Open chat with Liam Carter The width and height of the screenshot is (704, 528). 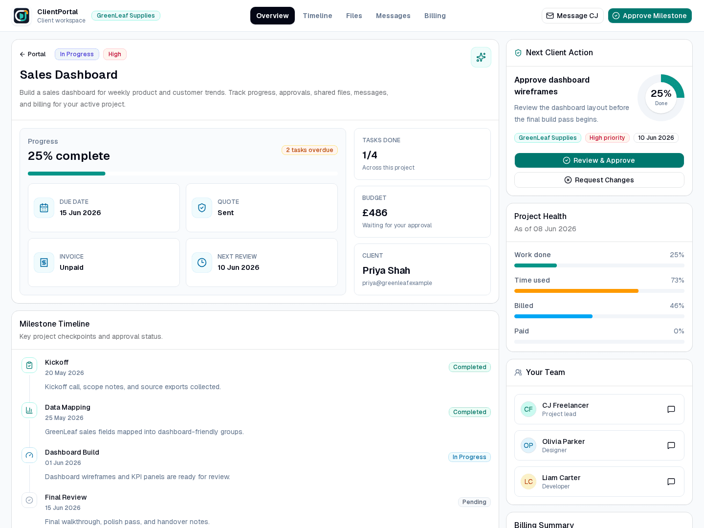click(x=671, y=482)
